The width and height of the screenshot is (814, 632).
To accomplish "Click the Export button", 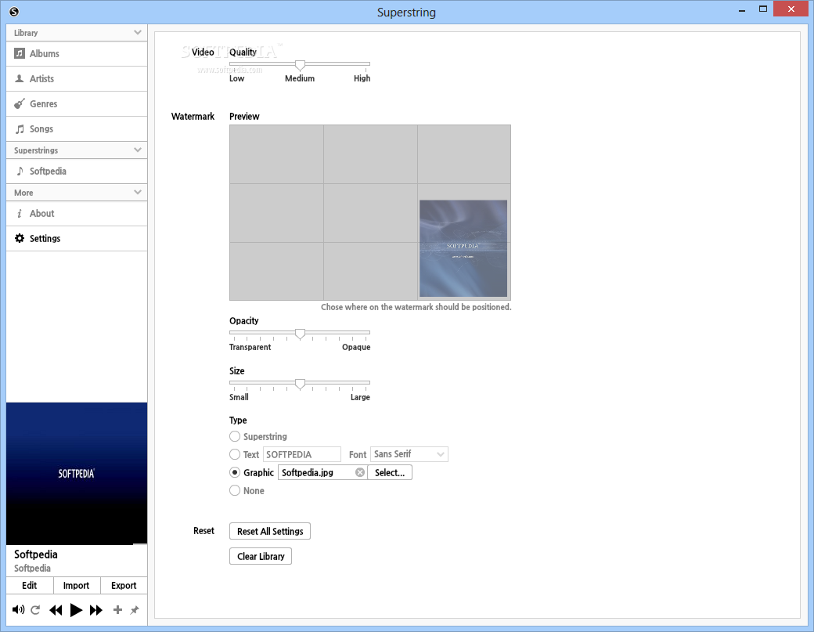I will tap(124, 585).
